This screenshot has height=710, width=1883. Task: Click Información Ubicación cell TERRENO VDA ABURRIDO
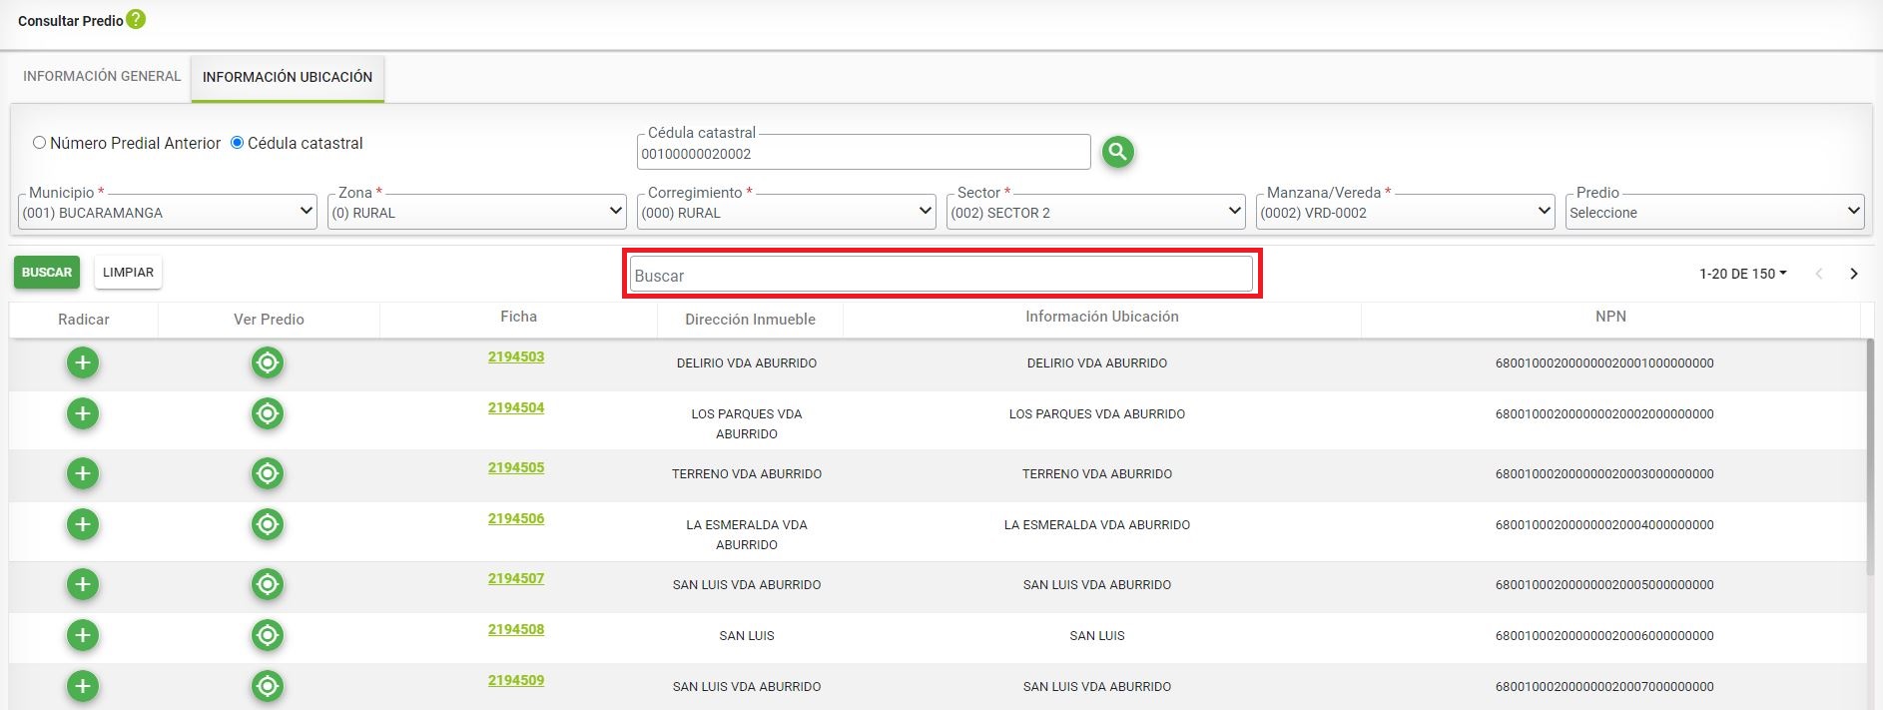coord(1097,474)
